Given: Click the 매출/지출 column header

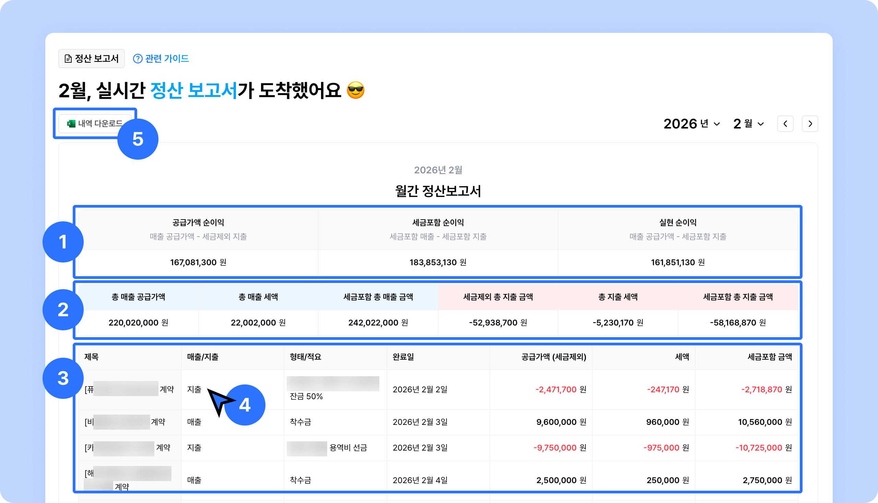Looking at the screenshot, I should click(203, 357).
